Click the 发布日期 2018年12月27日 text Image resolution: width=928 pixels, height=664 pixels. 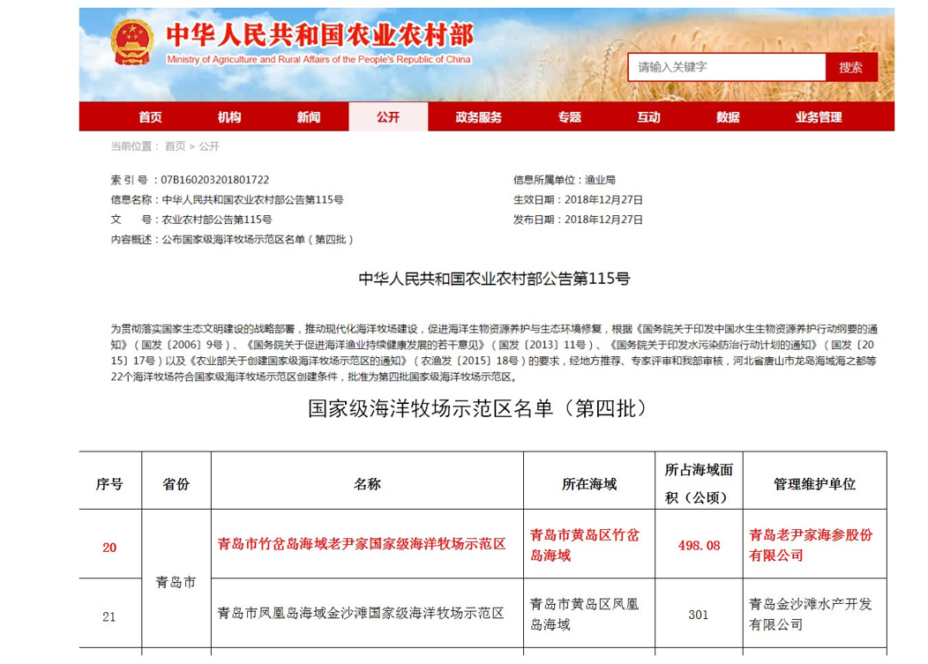coord(578,220)
